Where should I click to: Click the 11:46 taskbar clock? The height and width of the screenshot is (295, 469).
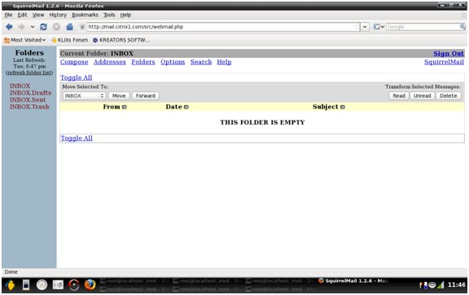click(457, 285)
